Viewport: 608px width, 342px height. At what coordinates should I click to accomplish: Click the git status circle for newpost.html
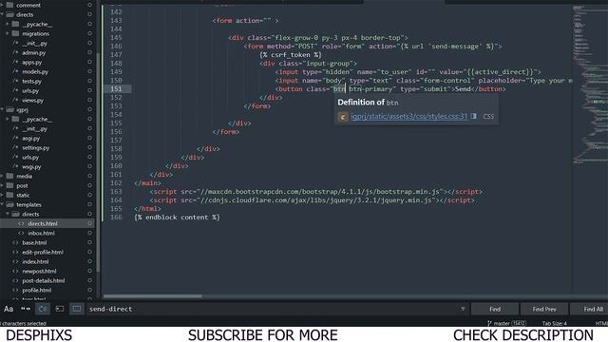[89, 271]
